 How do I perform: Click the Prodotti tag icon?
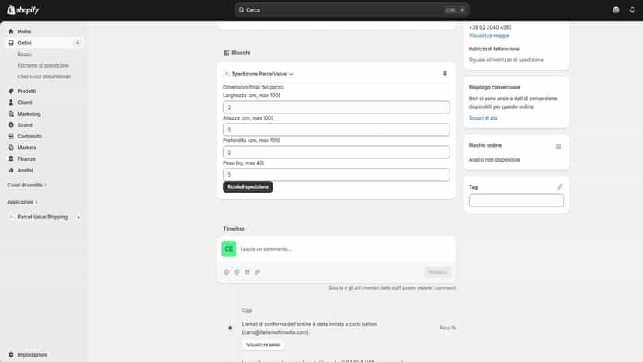(x=11, y=91)
